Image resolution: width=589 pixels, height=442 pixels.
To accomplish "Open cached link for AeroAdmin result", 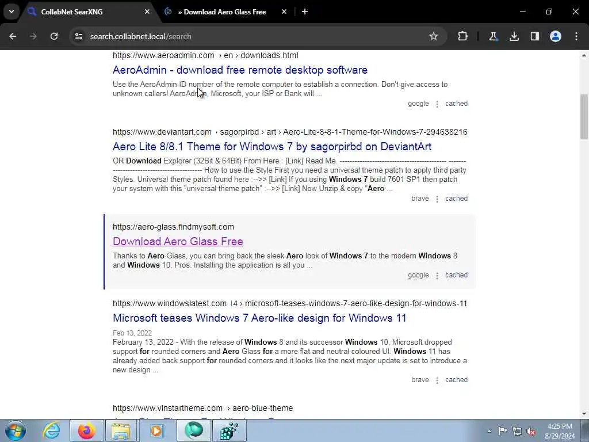I will (x=456, y=104).
